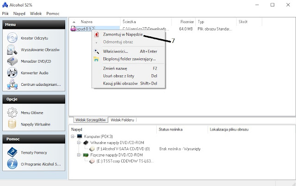Screen dimensions: 296x186
Task: Click the Konwerter Audio link
Action: 35,73
